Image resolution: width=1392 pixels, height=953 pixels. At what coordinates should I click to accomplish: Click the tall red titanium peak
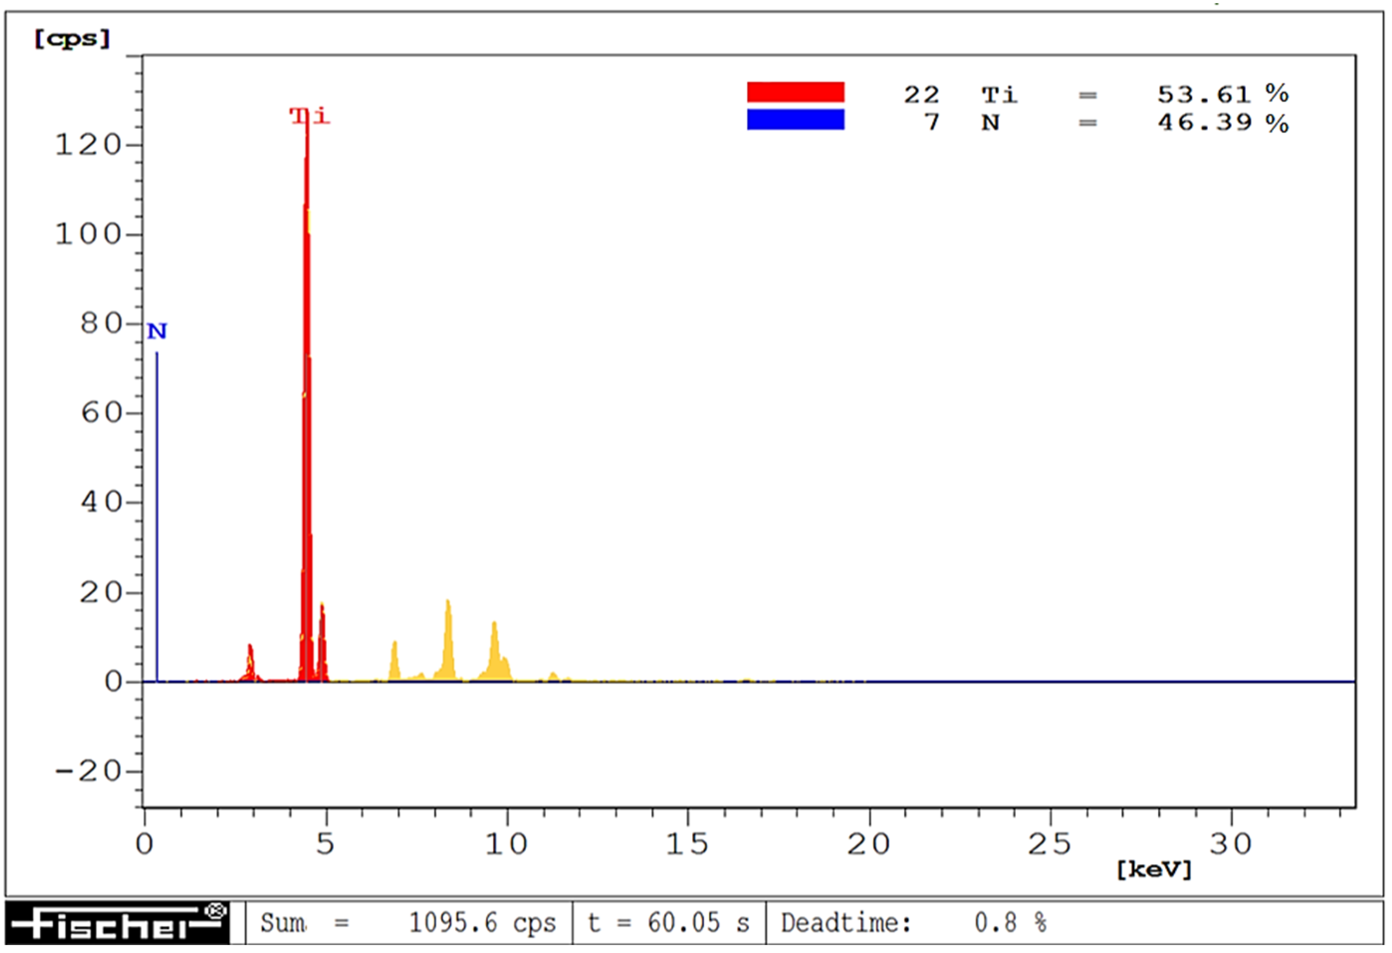[306, 420]
